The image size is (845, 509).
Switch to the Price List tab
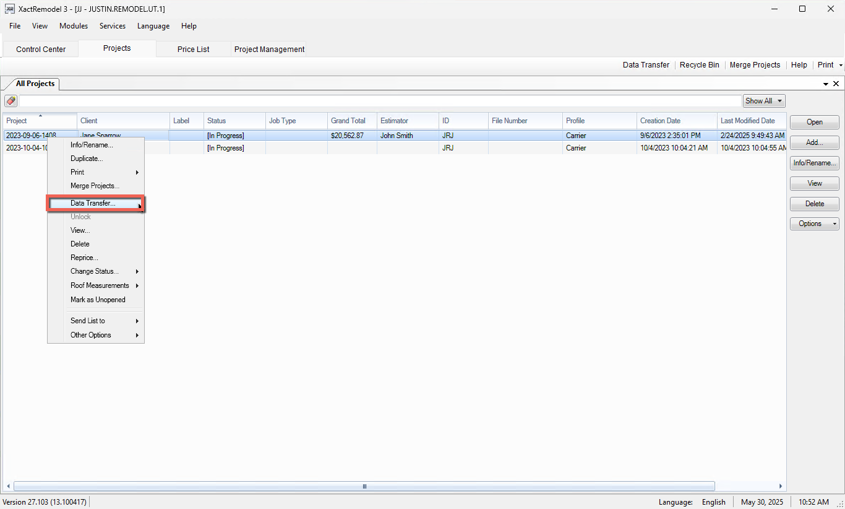click(194, 49)
